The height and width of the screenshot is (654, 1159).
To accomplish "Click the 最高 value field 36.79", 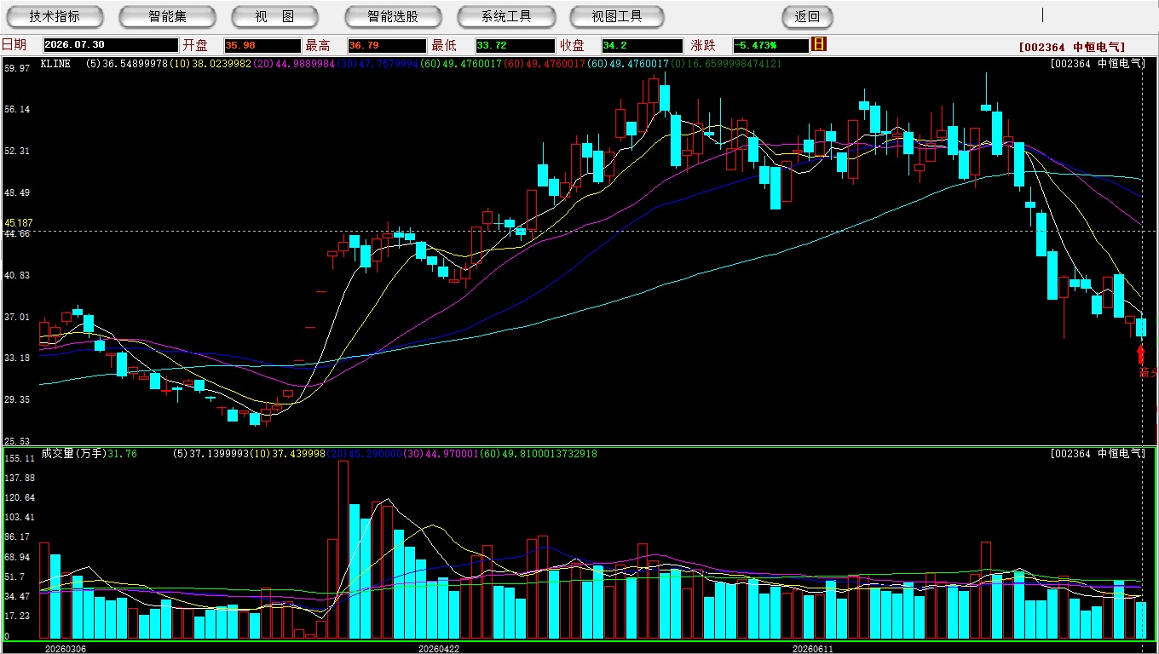I will [387, 45].
